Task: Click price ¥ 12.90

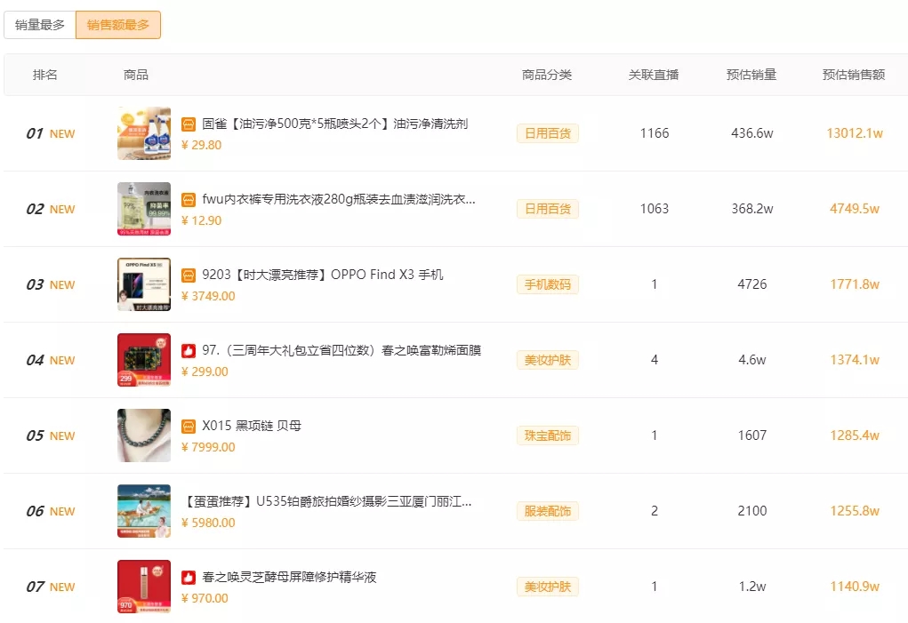Action: 202,221
